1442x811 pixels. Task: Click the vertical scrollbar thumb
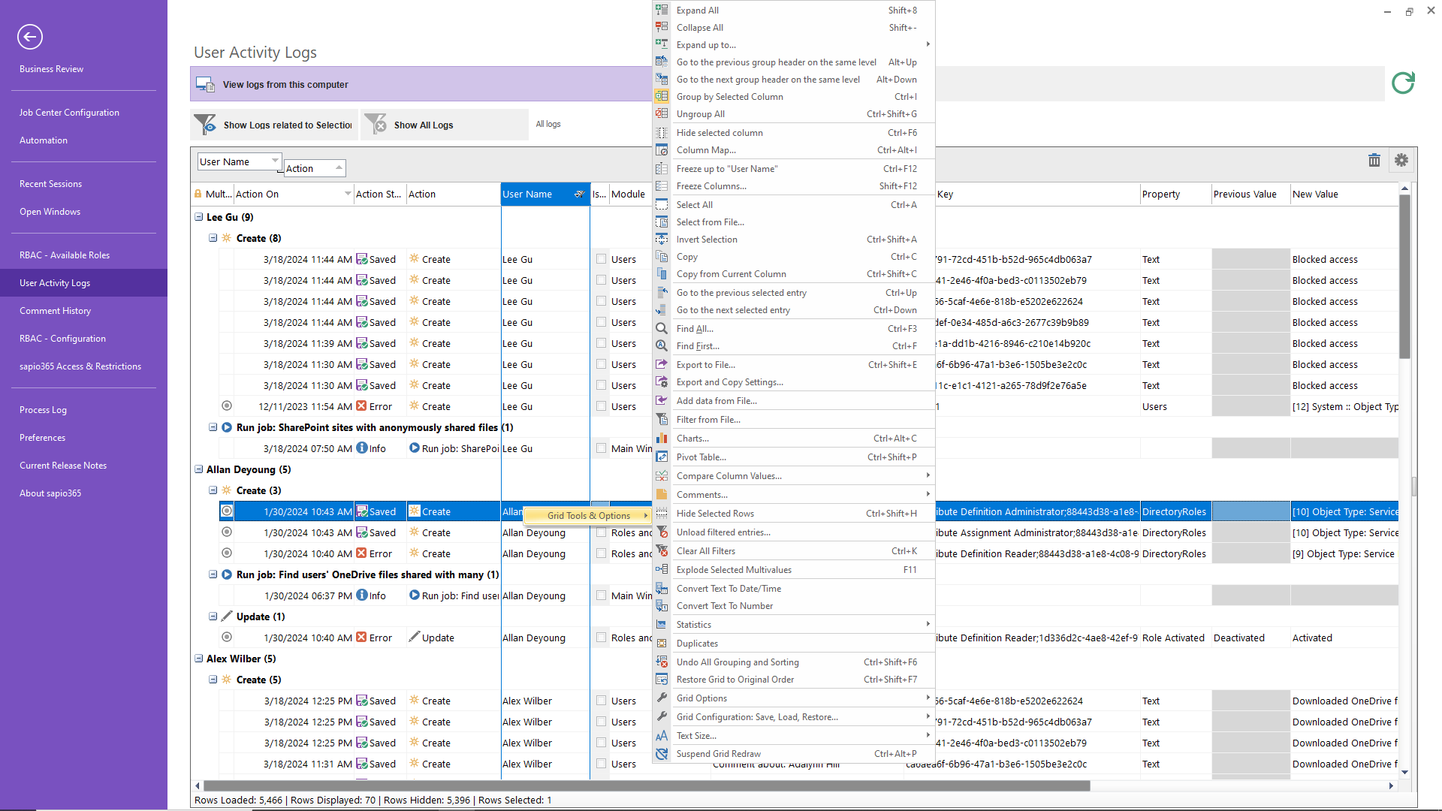1404,277
